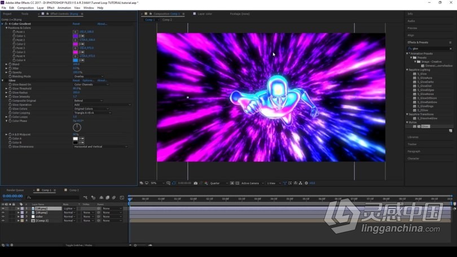Take a snapshot with the camera icon
457x257 pixels.
coord(196,183)
